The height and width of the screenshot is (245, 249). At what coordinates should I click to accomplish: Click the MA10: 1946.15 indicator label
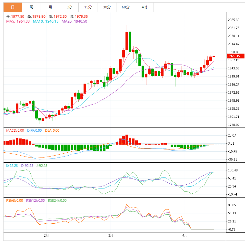(x=46, y=21)
